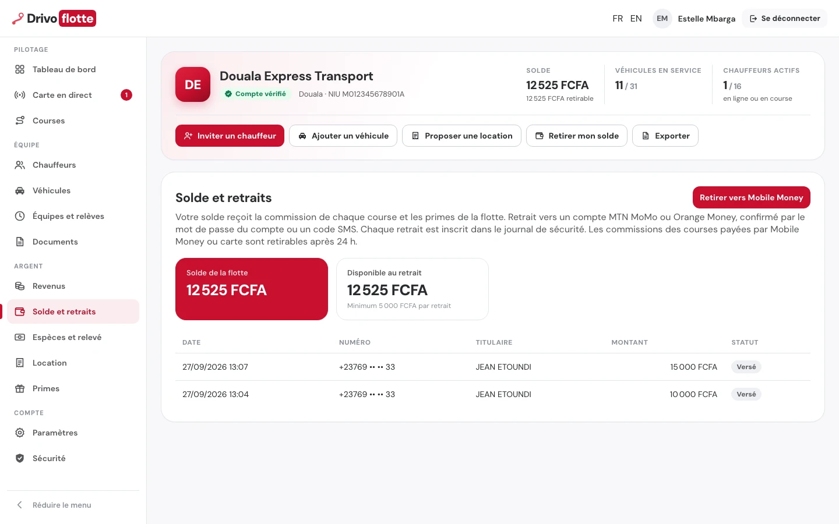This screenshot has width=839, height=524.
Task: Click Retirer mon solde button
Action: 577,136
